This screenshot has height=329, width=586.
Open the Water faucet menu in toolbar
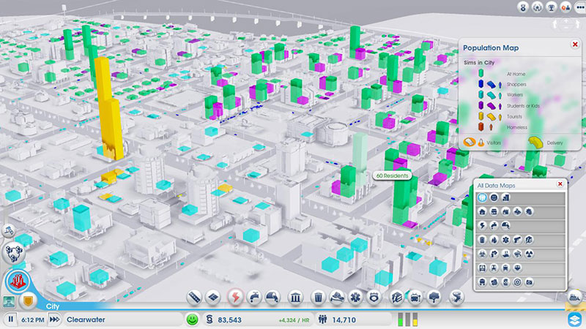254,298
